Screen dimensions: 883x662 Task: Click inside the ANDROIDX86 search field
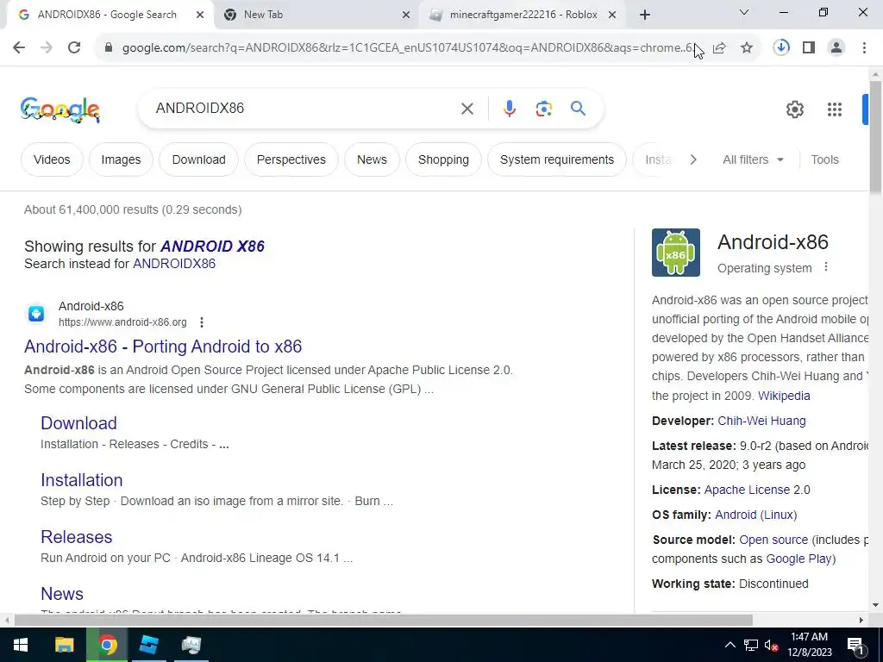(x=304, y=108)
